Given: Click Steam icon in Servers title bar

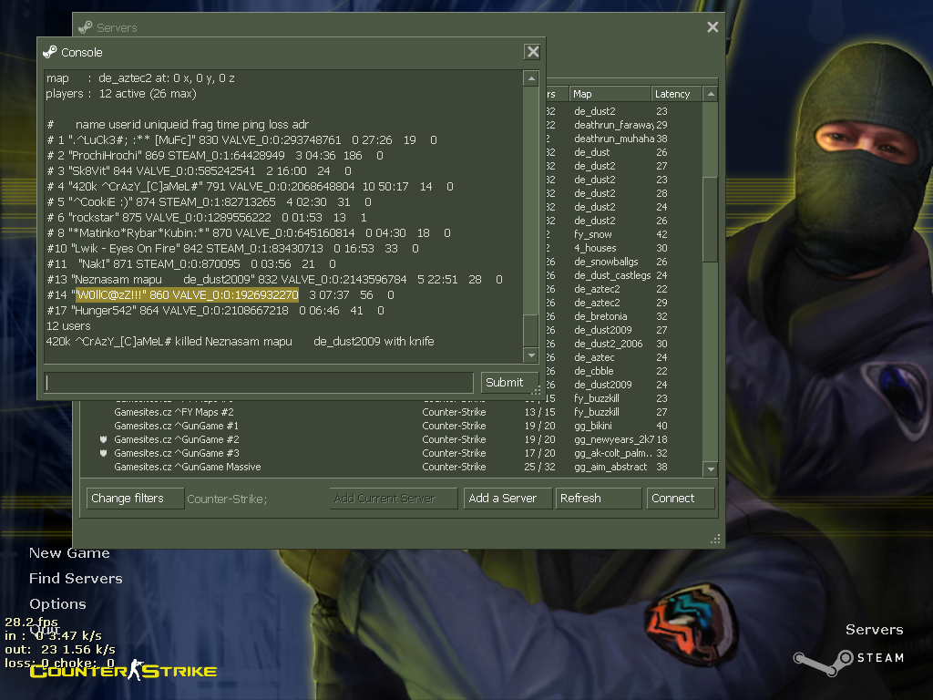Looking at the screenshot, I should point(86,27).
